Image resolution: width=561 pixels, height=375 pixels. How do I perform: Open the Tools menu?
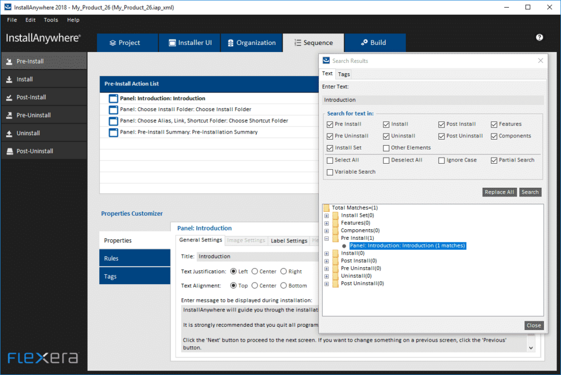coord(51,20)
